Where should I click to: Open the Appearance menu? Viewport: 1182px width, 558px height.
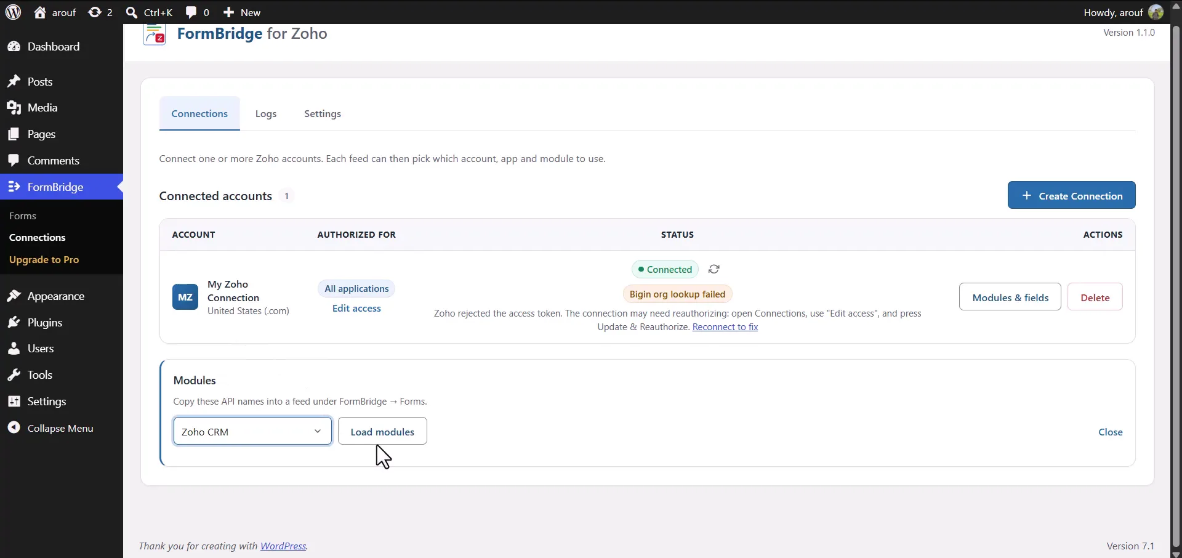(x=62, y=296)
